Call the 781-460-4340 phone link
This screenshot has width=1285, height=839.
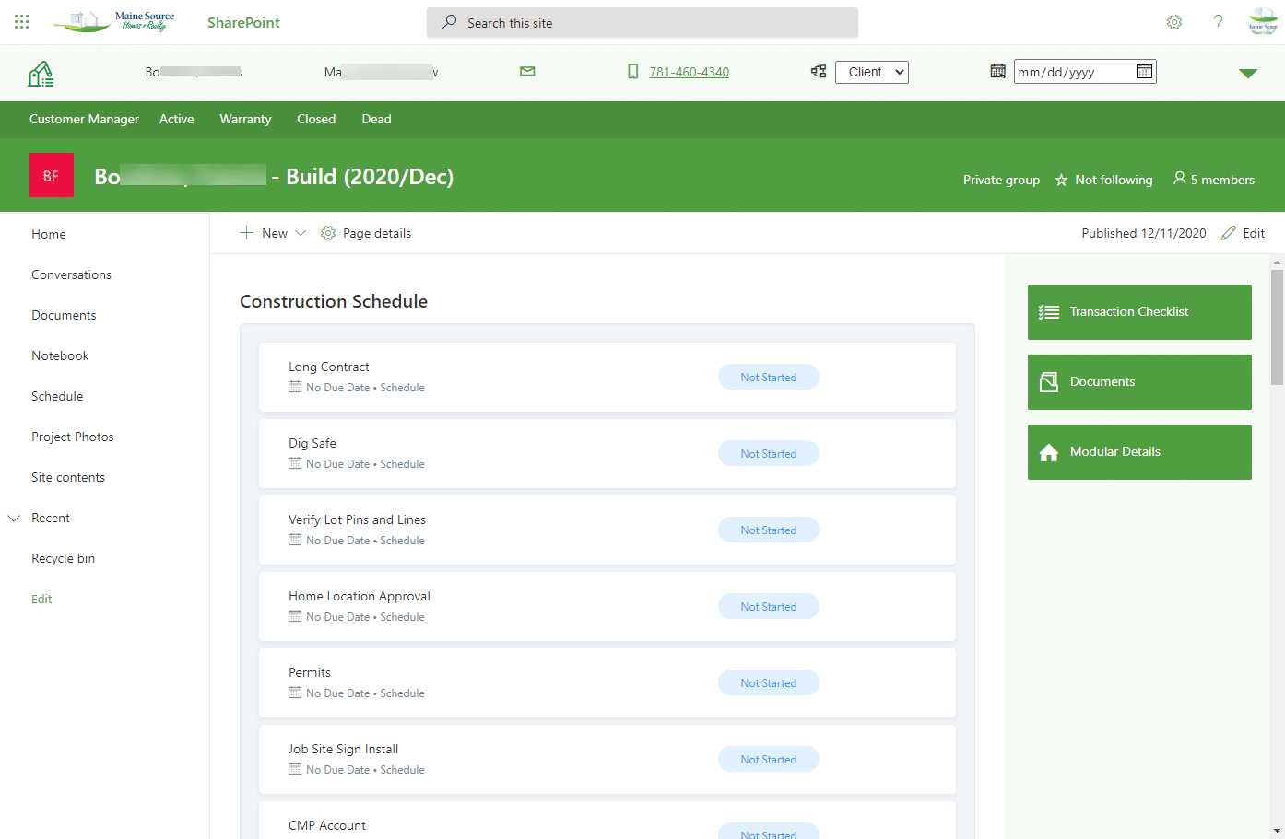coord(689,72)
